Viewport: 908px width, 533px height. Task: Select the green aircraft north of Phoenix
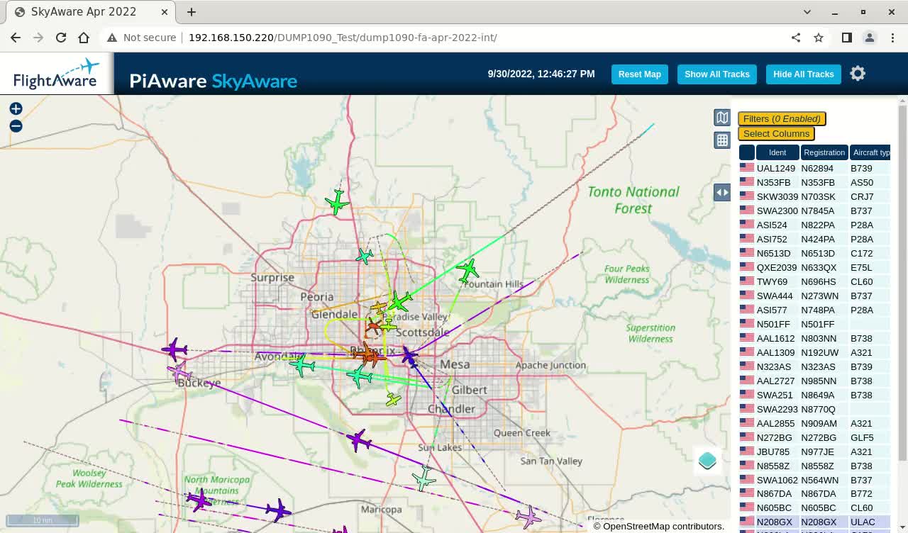(x=338, y=203)
